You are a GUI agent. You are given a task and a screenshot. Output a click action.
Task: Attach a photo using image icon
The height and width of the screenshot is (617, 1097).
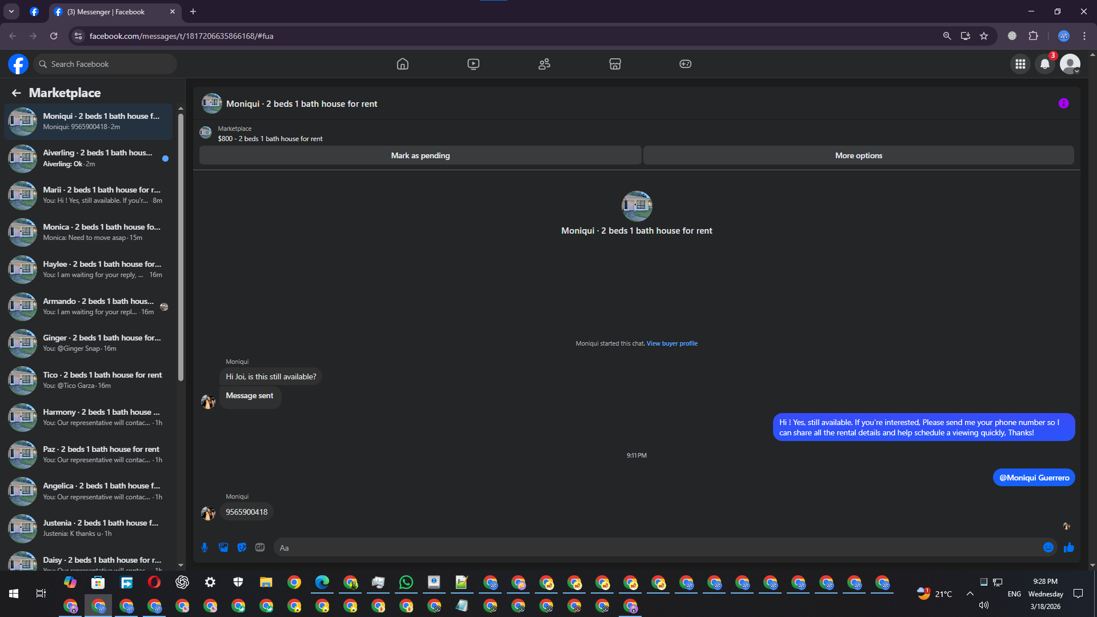(x=223, y=547)
